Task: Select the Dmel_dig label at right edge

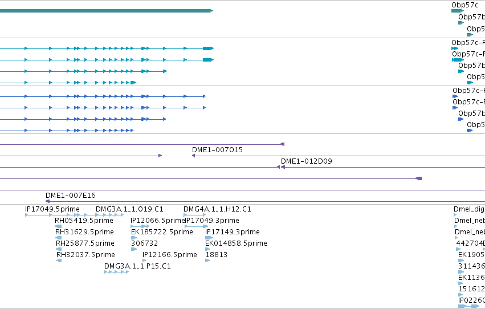Action: [469, 209]
